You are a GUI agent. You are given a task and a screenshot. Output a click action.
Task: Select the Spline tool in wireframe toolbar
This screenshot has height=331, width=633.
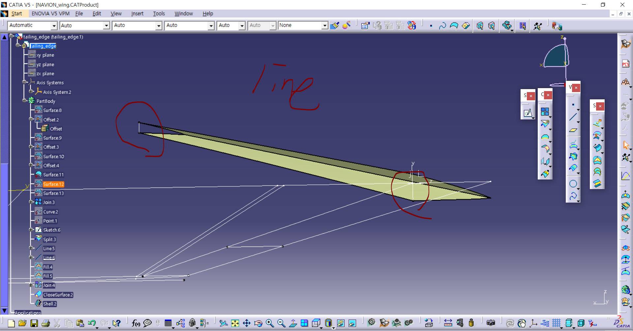573,196
